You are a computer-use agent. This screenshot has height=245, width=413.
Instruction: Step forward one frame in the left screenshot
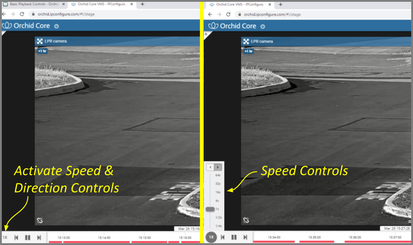pos(39,238)
